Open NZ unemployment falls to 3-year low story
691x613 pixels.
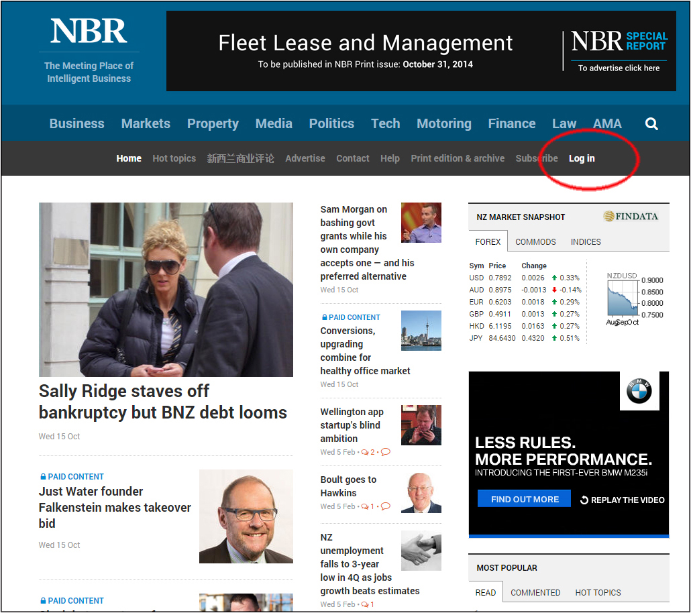(x=370, y=564)
